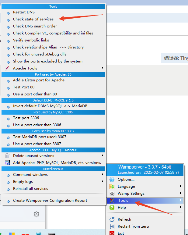Select the Refresh menu entry

145,219
